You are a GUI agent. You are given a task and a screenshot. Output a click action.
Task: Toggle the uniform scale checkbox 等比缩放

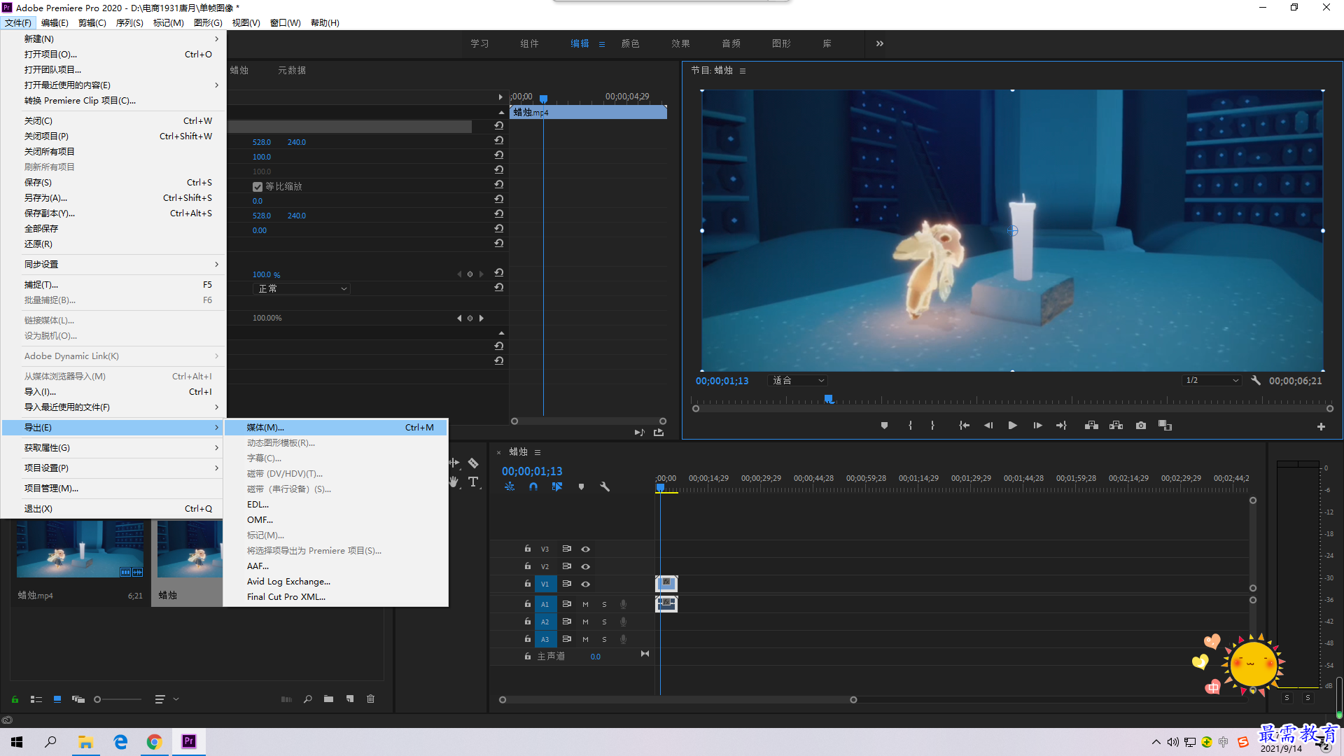click(258, 186)
